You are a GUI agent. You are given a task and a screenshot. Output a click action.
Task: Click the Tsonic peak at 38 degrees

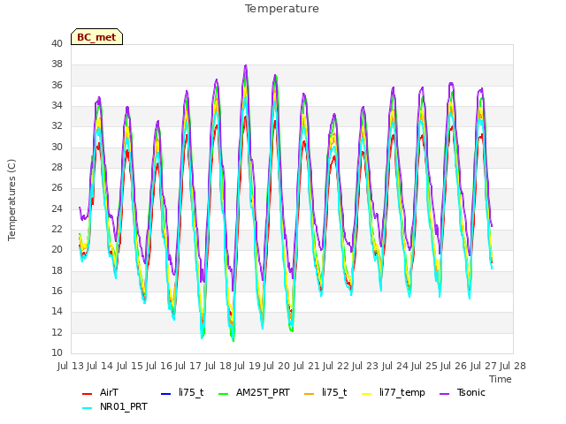click(246, 66)
